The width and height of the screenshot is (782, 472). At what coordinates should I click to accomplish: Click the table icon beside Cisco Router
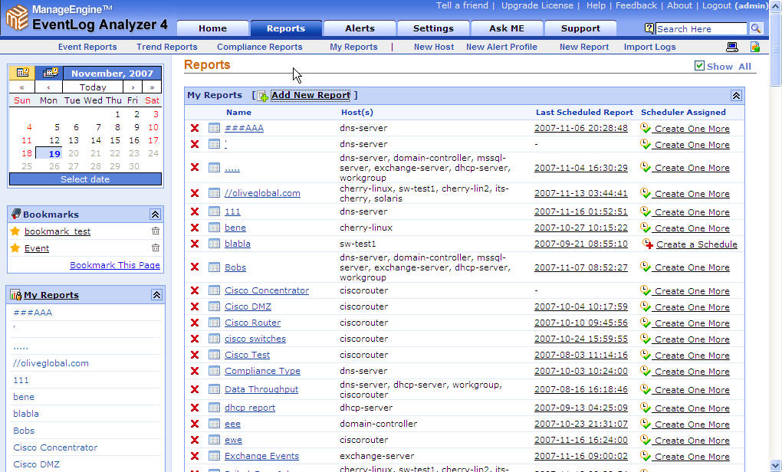click(214, 323)
